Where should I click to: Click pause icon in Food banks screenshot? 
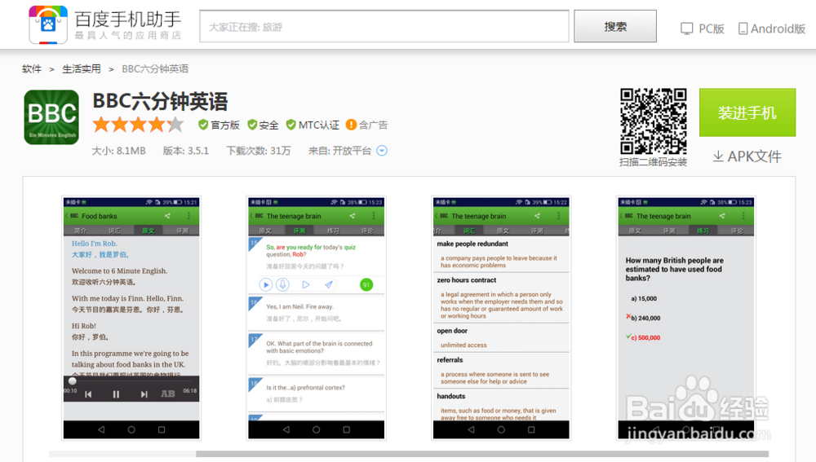click(116, 394)
